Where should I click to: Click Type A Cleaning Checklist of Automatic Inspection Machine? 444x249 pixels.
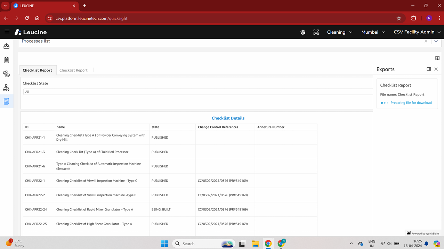(x=98, y=166)
